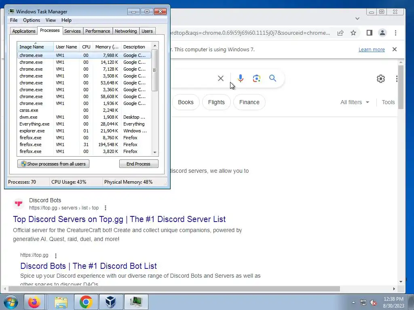This screenshot has width=414, height=310.
Task: Filter results by Finance
Action: pyautogui.click(x=249, y=102)
